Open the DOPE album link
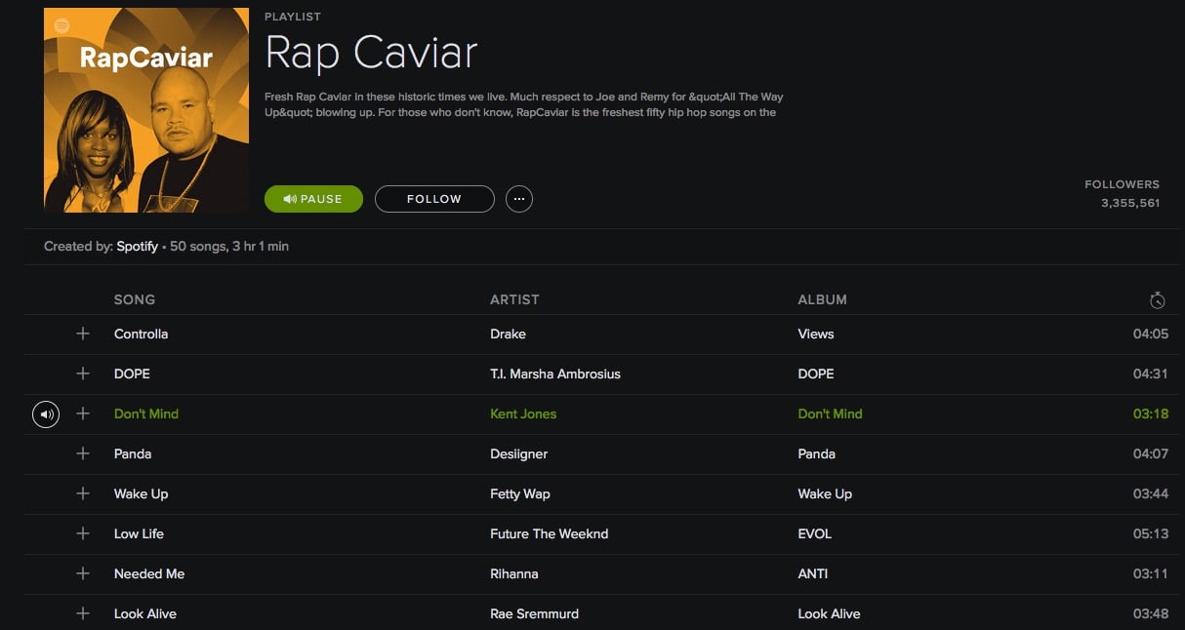This screenshot has width=1185, height=630. (x=816, y=374)
